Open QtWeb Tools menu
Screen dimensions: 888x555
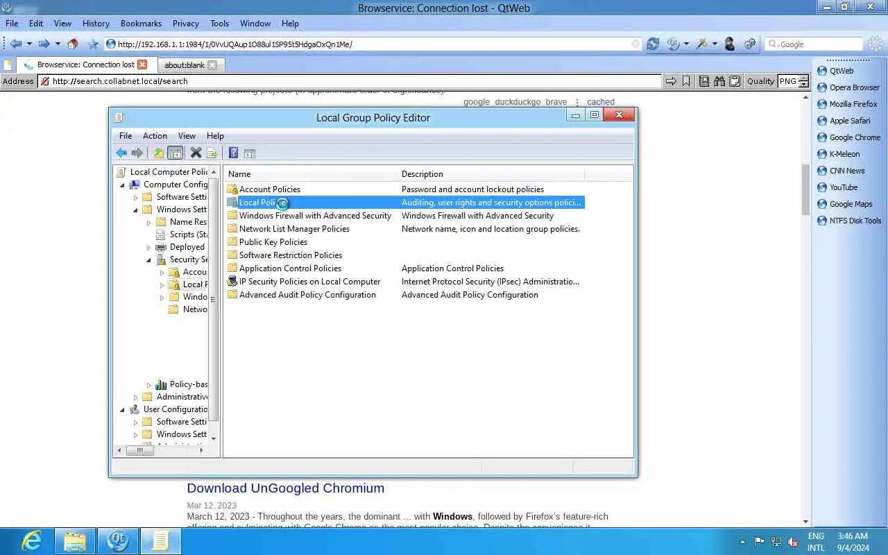click(x=219, y=23)
